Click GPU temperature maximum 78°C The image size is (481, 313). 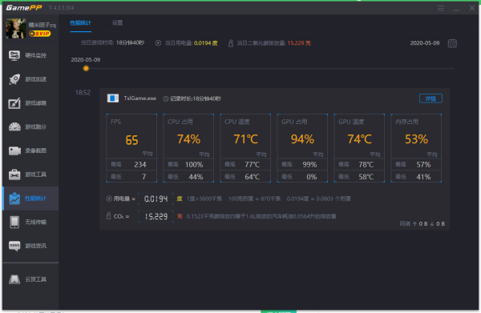pos(366,164)
